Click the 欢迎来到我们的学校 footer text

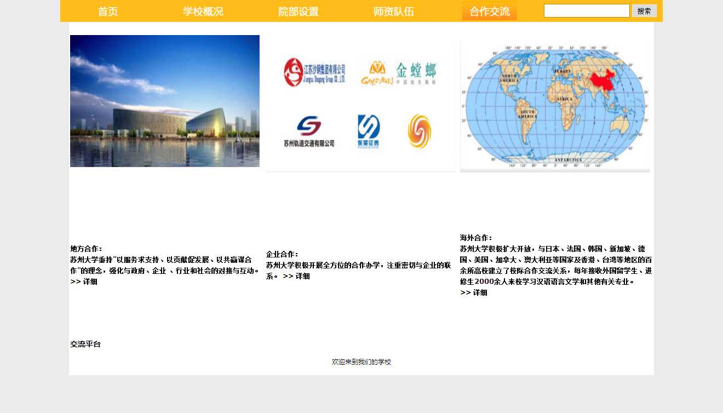coord(361,362)
